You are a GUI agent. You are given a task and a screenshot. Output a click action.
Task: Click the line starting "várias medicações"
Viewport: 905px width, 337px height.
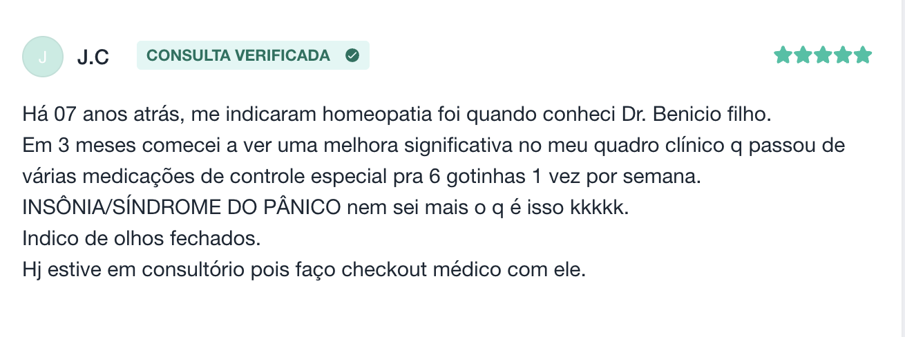point(361,177)
